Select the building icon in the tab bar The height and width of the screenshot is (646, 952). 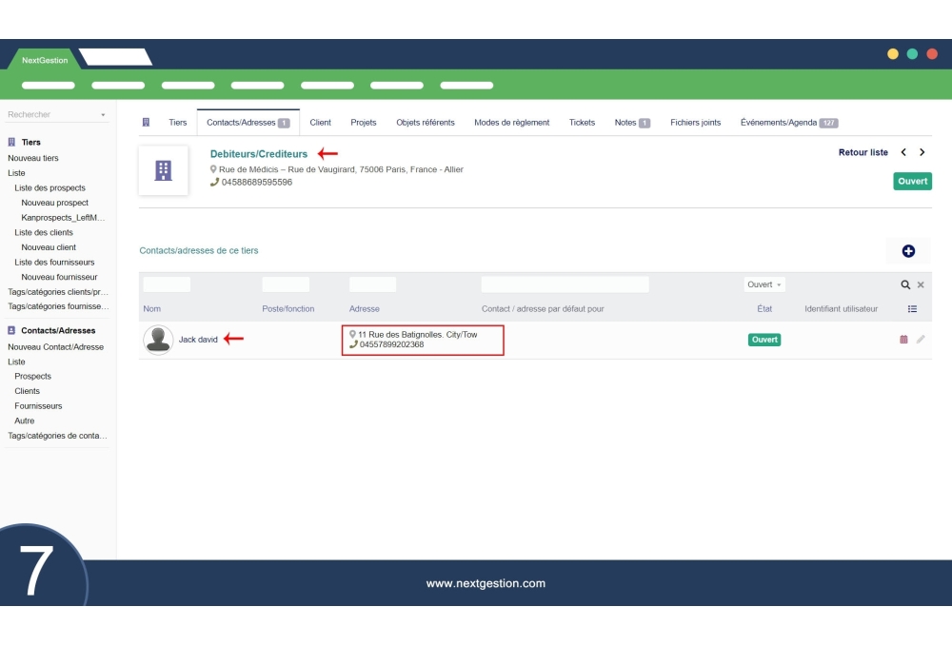(146, 122)
